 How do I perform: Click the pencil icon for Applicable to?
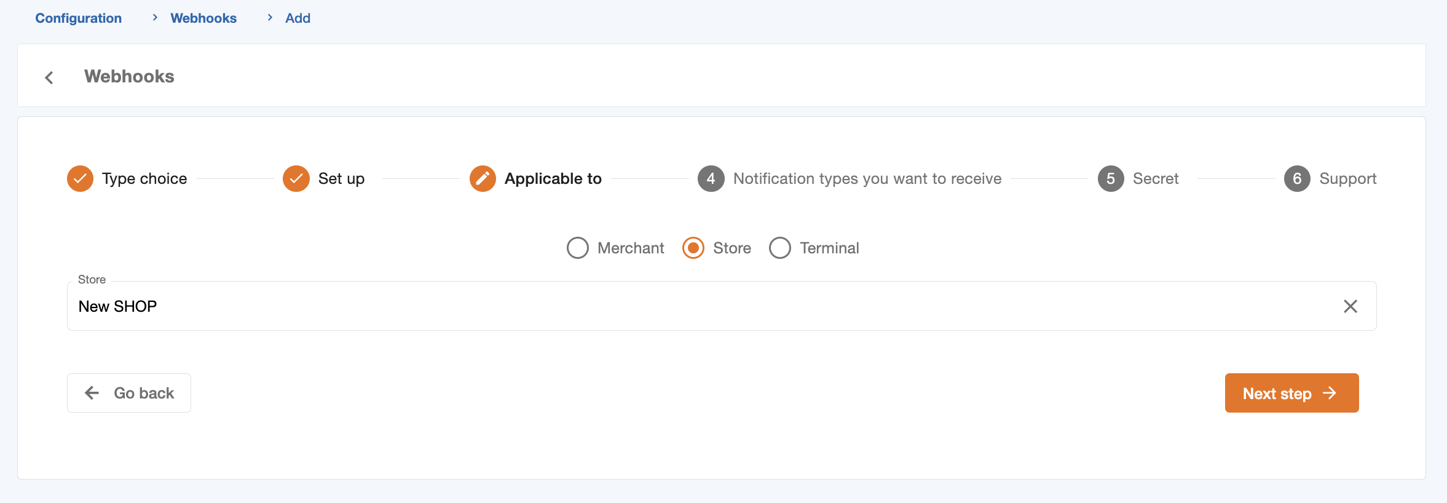[483, 179]
